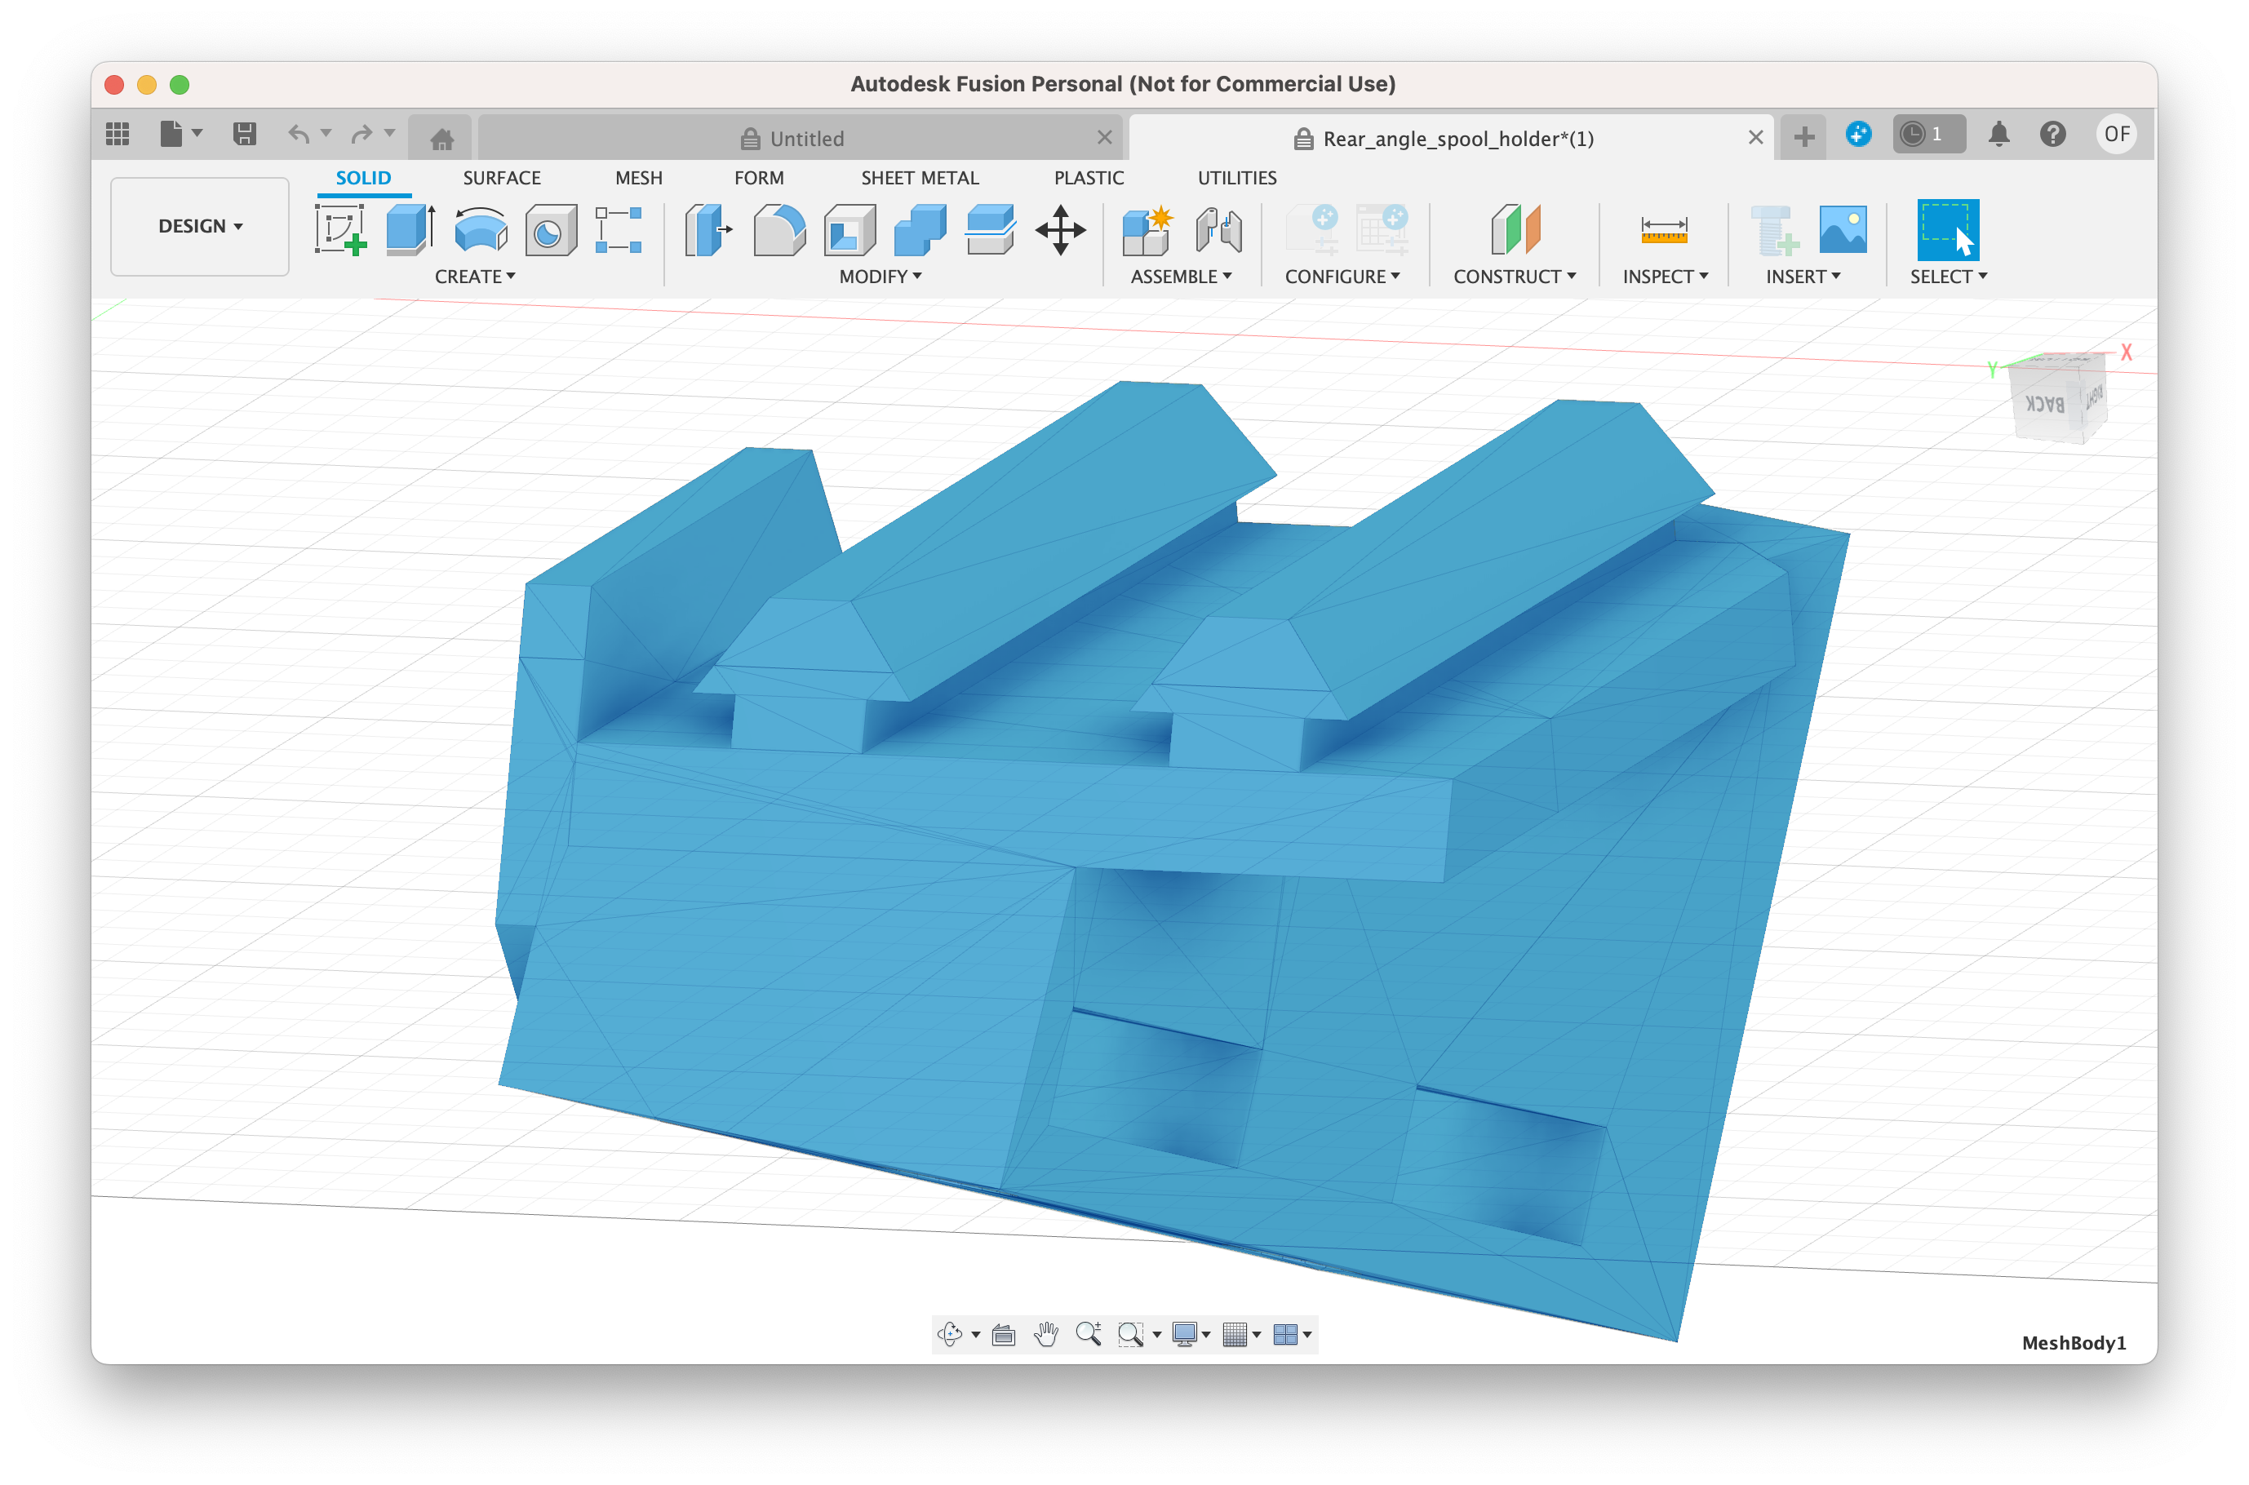The width and height of the screenshot is (2249, 1485).
Task: Select the Shell tool icon
Action: tap(849, 230)
